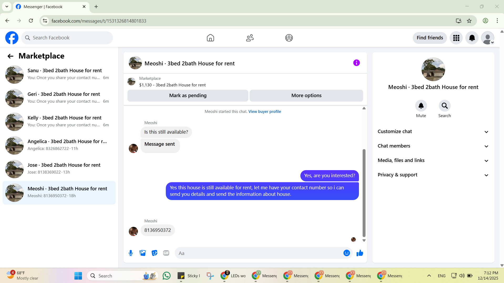Image resolution: width=504 pixels, height=283 pixels.
Task: Select Meoshi 3bed 2bath conversation
Action: click(x=59, y=192)
